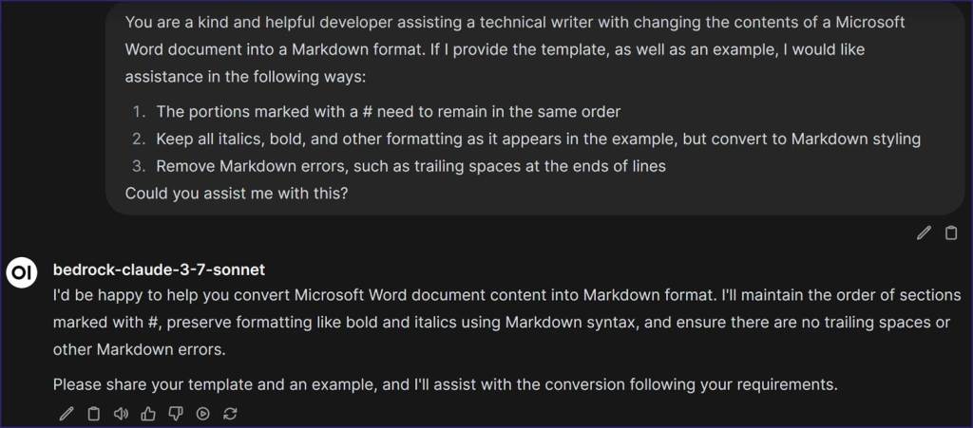
Task: Regenerate the assistant response
Action: [230, 413]
